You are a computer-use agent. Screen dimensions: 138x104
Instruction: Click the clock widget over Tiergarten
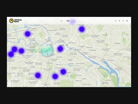(x=47, y=51)
